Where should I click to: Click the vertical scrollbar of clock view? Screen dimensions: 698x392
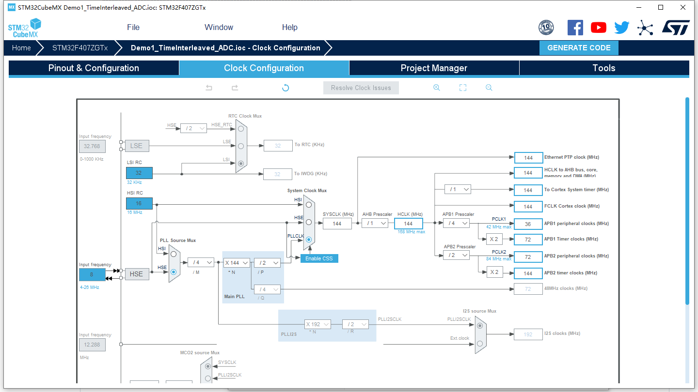click(x=687, y=201)
